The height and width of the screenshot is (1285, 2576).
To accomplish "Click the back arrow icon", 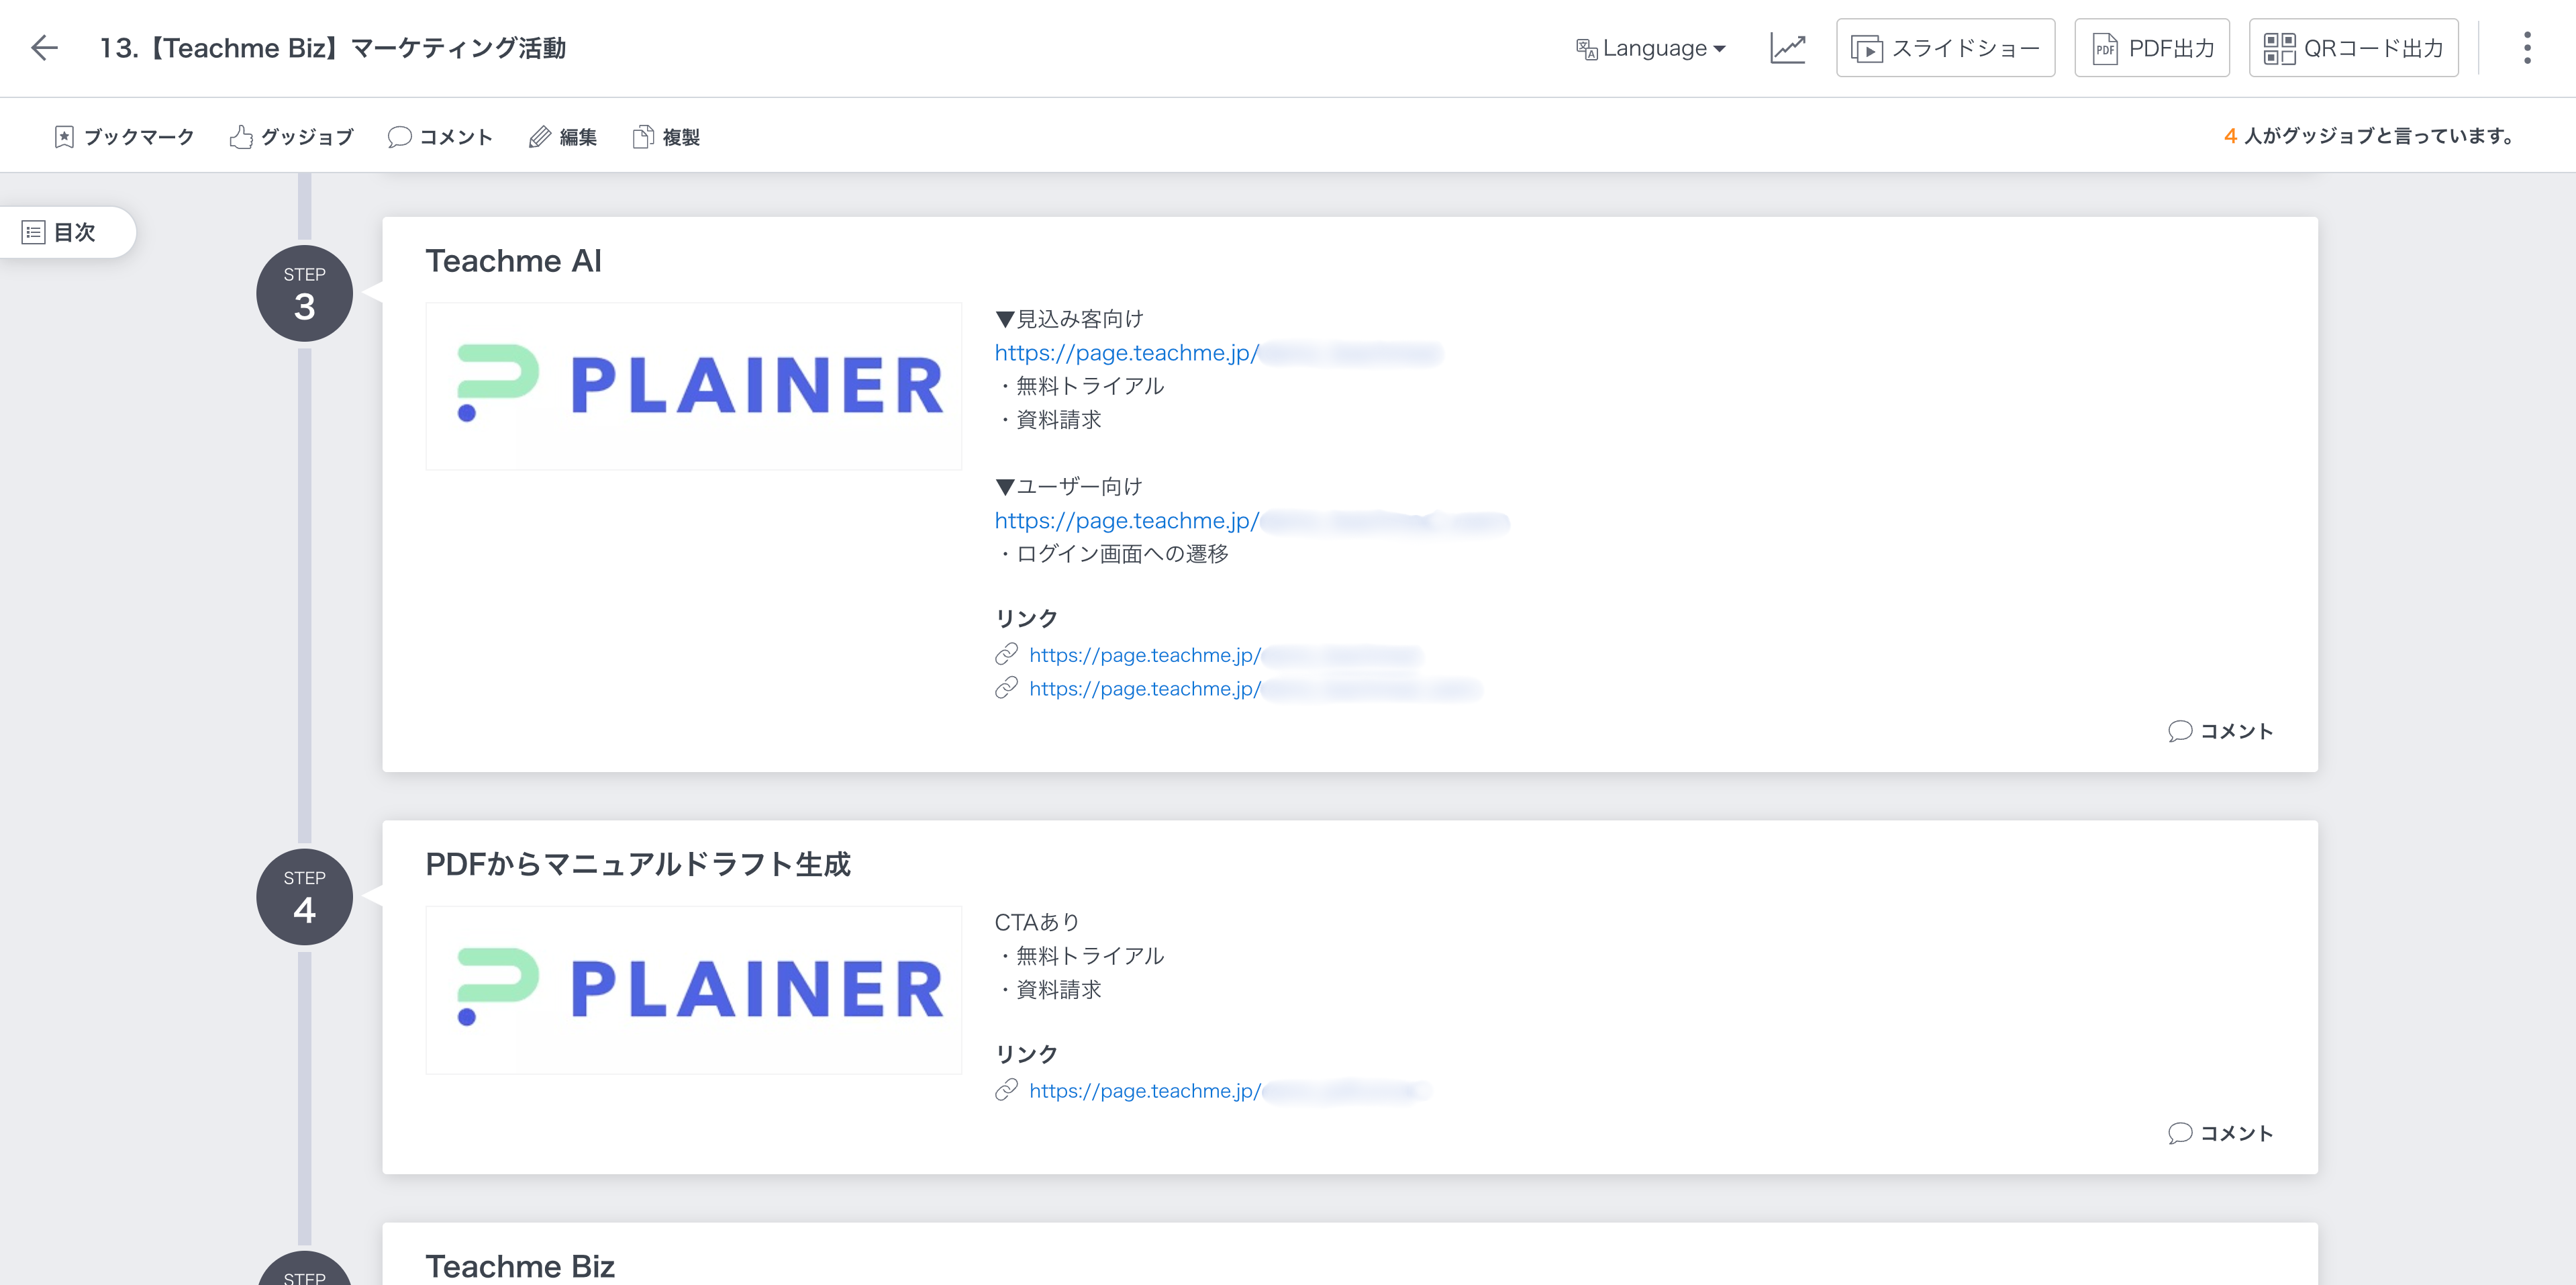I will coord(44,48).
